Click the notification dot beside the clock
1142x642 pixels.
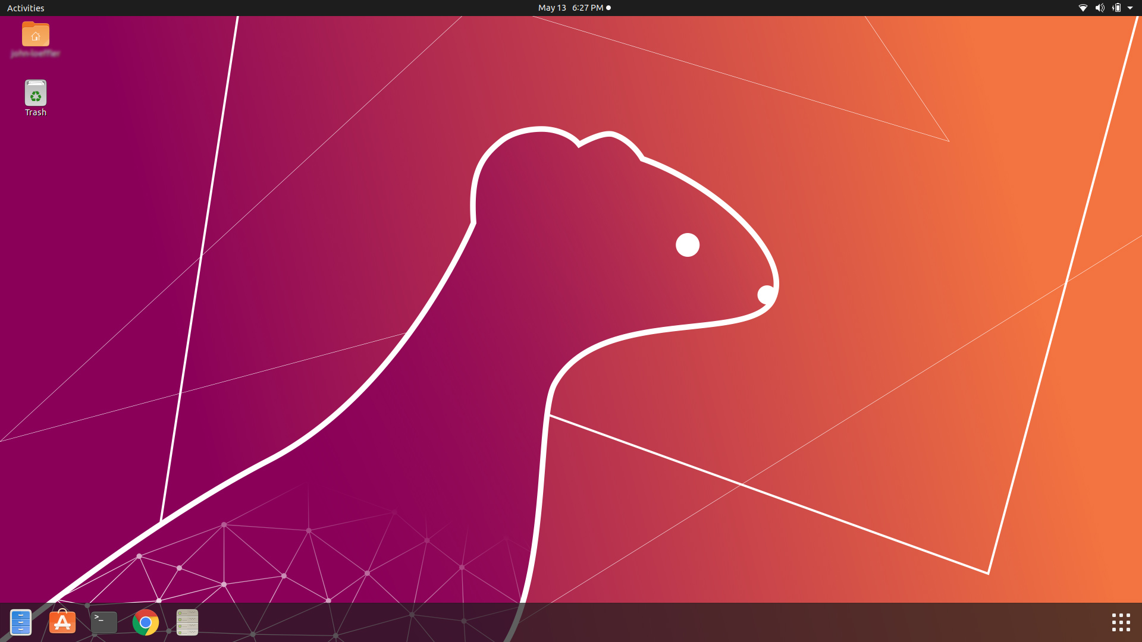[x=608, y=8]
